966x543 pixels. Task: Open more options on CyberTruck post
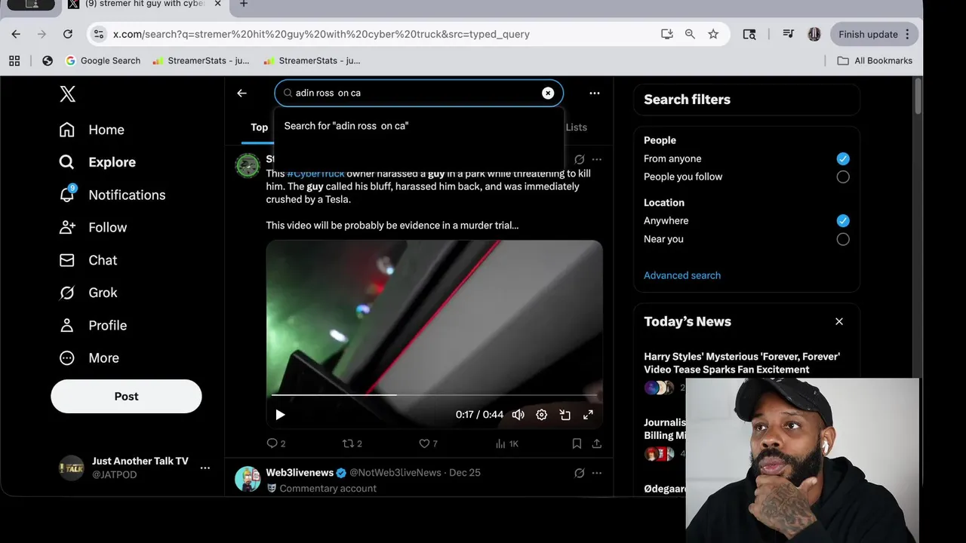coord(597,159)
